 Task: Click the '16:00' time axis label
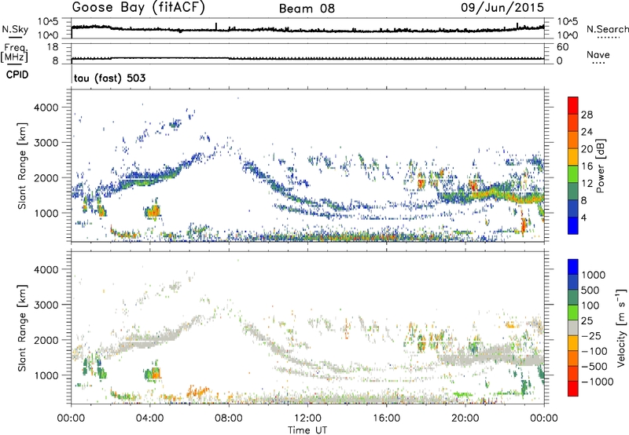[386, 418]
